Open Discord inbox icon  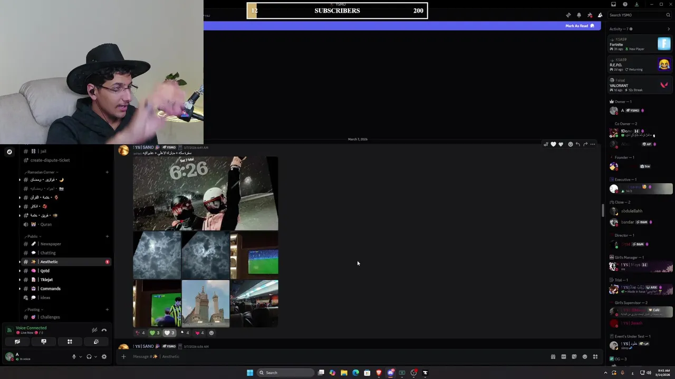pos(613,4)
